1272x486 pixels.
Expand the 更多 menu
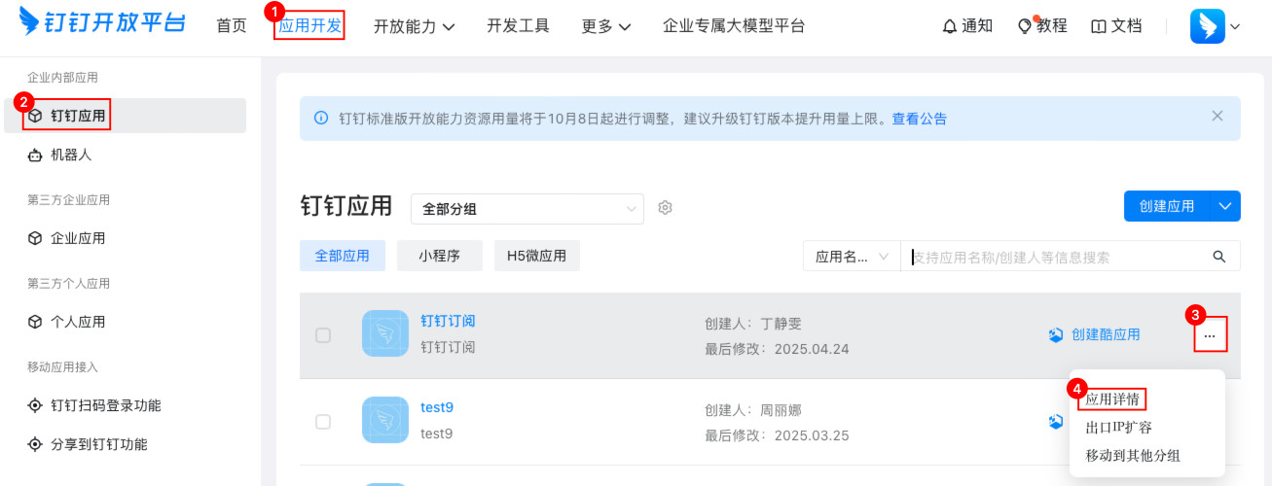[606, 26]
